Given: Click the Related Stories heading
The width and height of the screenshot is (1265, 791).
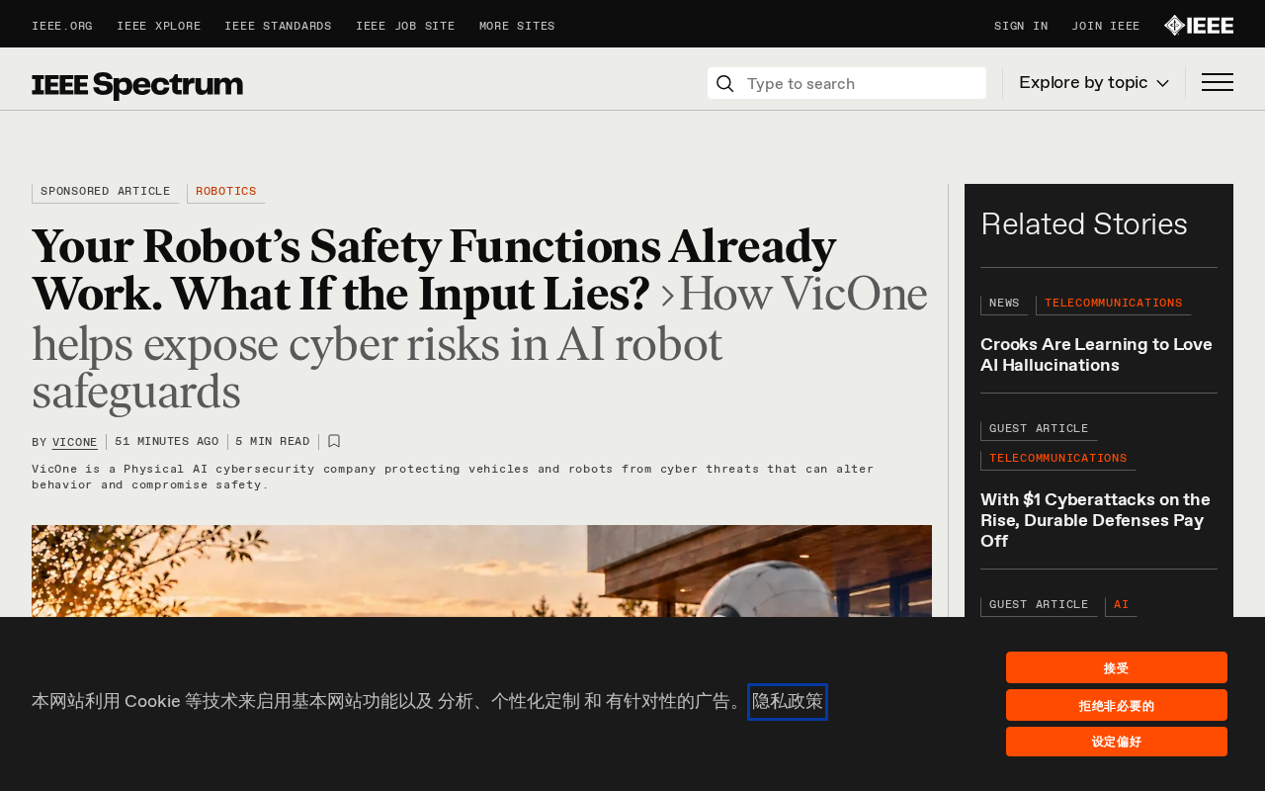Looking at the screenshot, I should click(x=1084, y=224).
